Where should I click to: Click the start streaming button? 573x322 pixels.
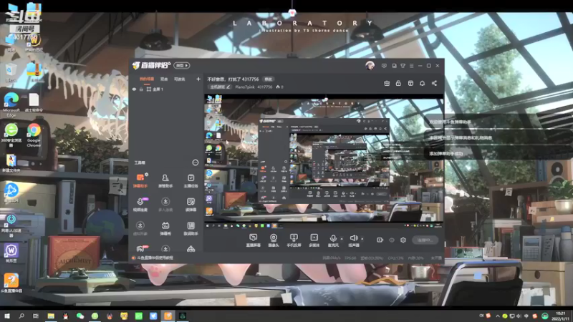(x=425, y=240)
